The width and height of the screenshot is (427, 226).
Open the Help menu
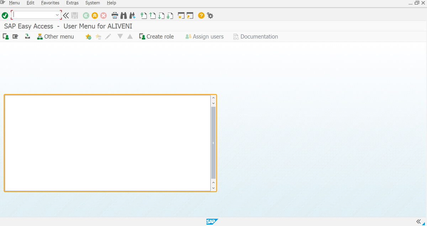(x=111, y=3)
